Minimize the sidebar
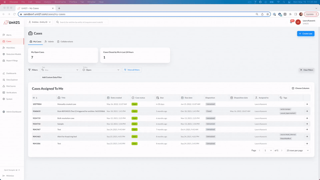Image resolution: width=320 pixels, height=180 pixels. (x=8, y=176)
